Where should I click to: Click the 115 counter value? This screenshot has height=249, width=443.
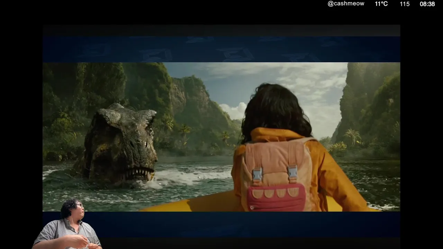click(x=405, y=4)
